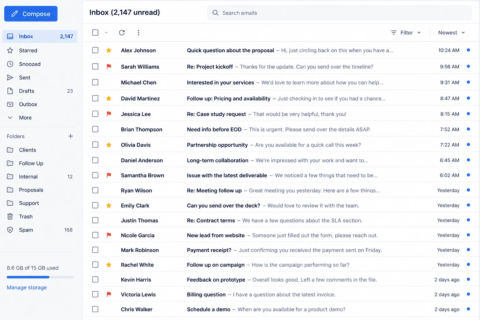Click the unread dot on Kevin Harris's email
480x320 pixels.
[468, 279]
